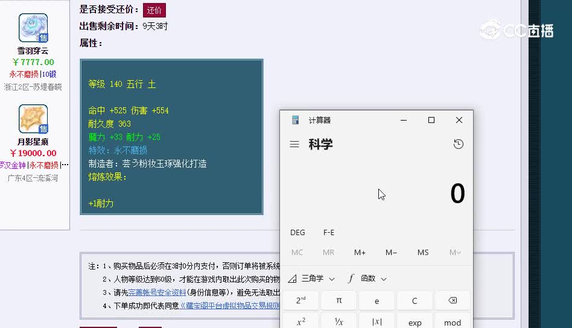Open the calculator history panel

[459, 144]
